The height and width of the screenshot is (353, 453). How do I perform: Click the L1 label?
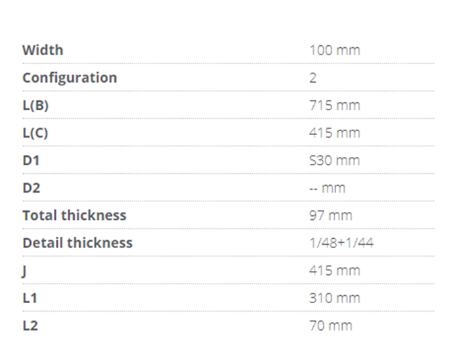[30, 298]
